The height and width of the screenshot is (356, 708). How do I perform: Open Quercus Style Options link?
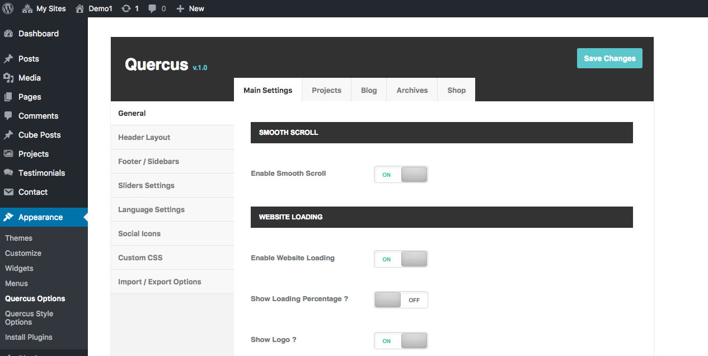(29, 317)
